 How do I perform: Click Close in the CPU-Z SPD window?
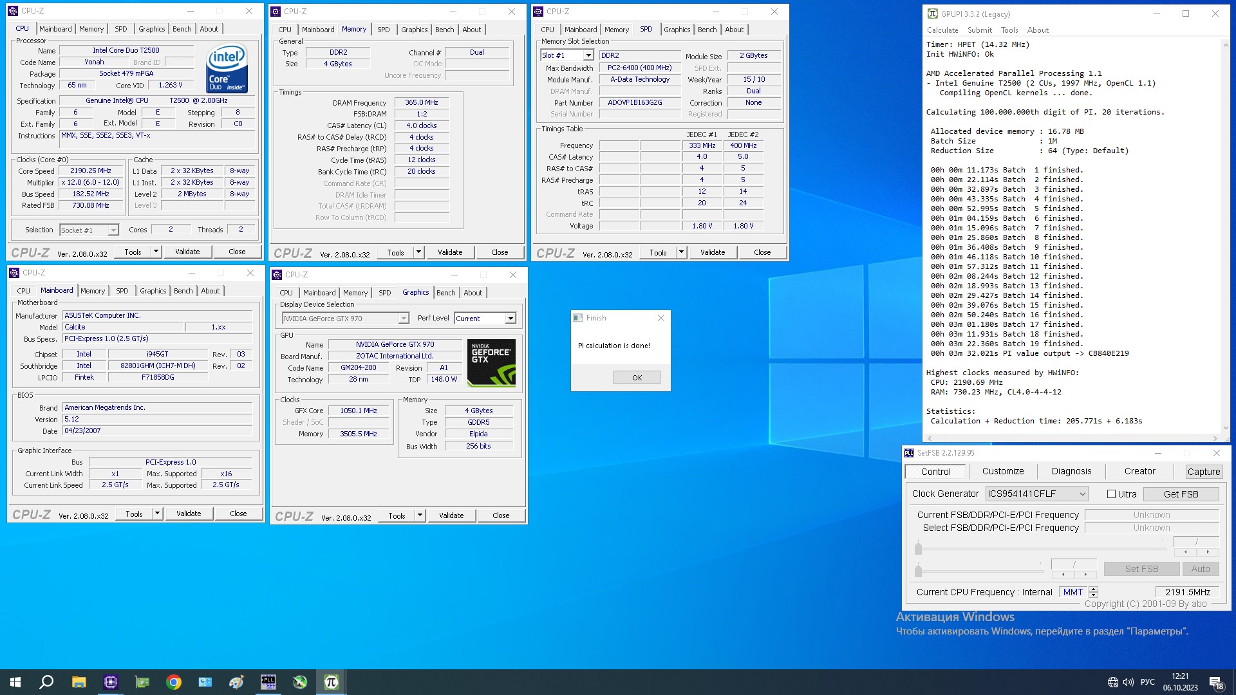point(762,252)
